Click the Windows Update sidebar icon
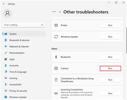Screen dimensions: 127x100 click(6, 97)
